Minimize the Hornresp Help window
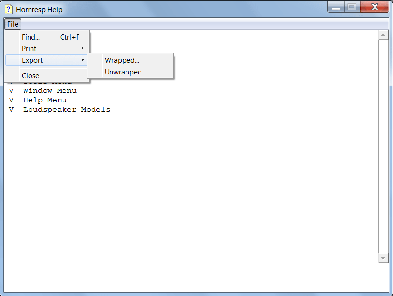This screenshot has width=393, height=296. click(x=336, y=7)
